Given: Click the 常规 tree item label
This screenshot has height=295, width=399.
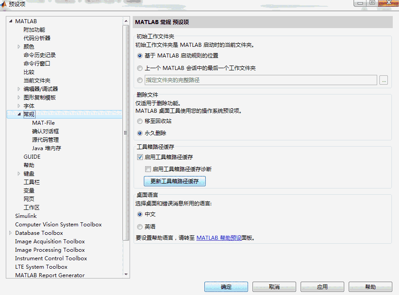Looking at the screenshot, I should pos(29,114).
